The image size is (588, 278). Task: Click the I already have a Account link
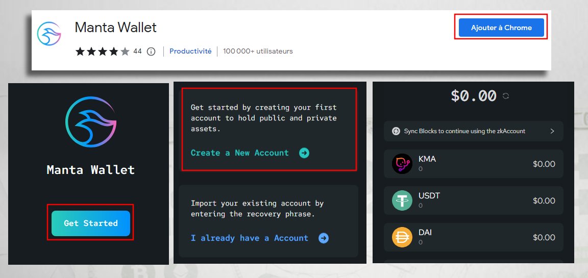250,238
